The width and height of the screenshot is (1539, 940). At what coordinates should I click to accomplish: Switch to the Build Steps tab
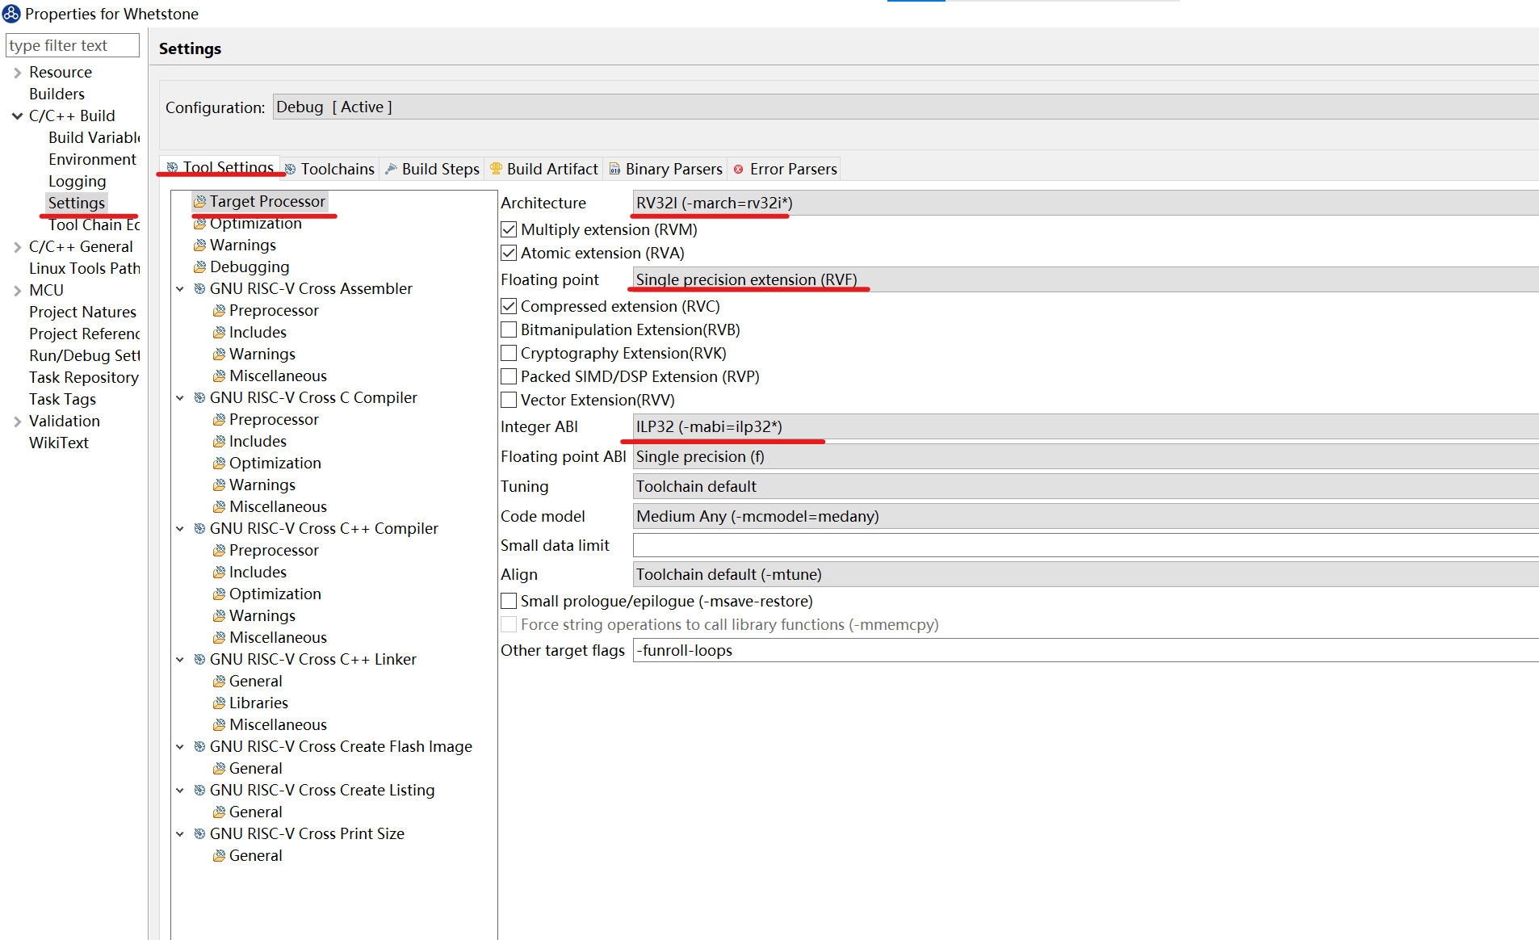[x=432, y=169]
